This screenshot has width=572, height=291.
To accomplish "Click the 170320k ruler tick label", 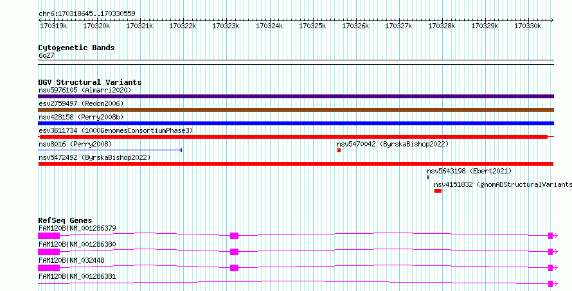I will pos(96,26).
